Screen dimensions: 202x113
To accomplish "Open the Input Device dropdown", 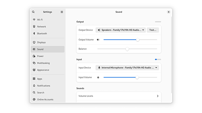I will pyautogui.click(x=127, y=68).
